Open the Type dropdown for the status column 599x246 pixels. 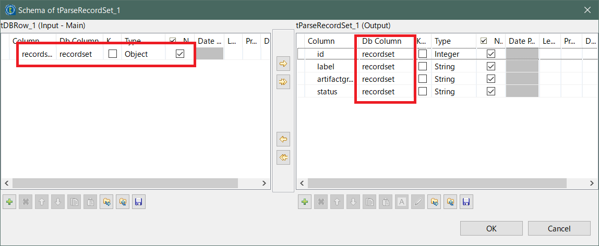click(x=453, y=92)
